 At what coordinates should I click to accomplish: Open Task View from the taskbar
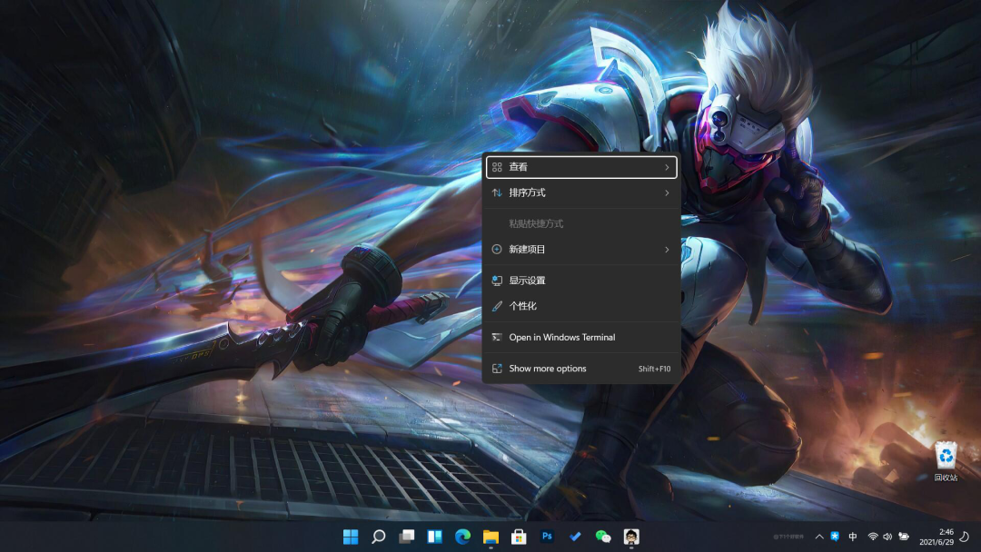point(407,537)
